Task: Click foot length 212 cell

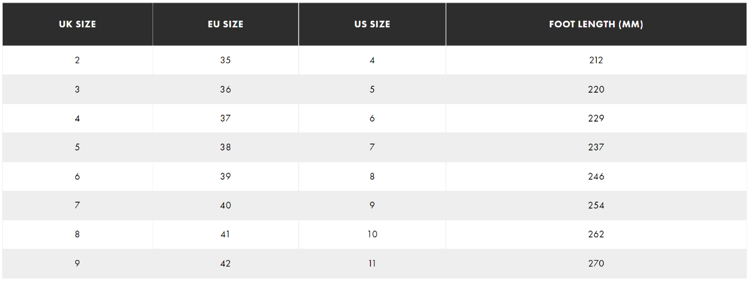Action: pyautogui.click(x=596, y=61)
